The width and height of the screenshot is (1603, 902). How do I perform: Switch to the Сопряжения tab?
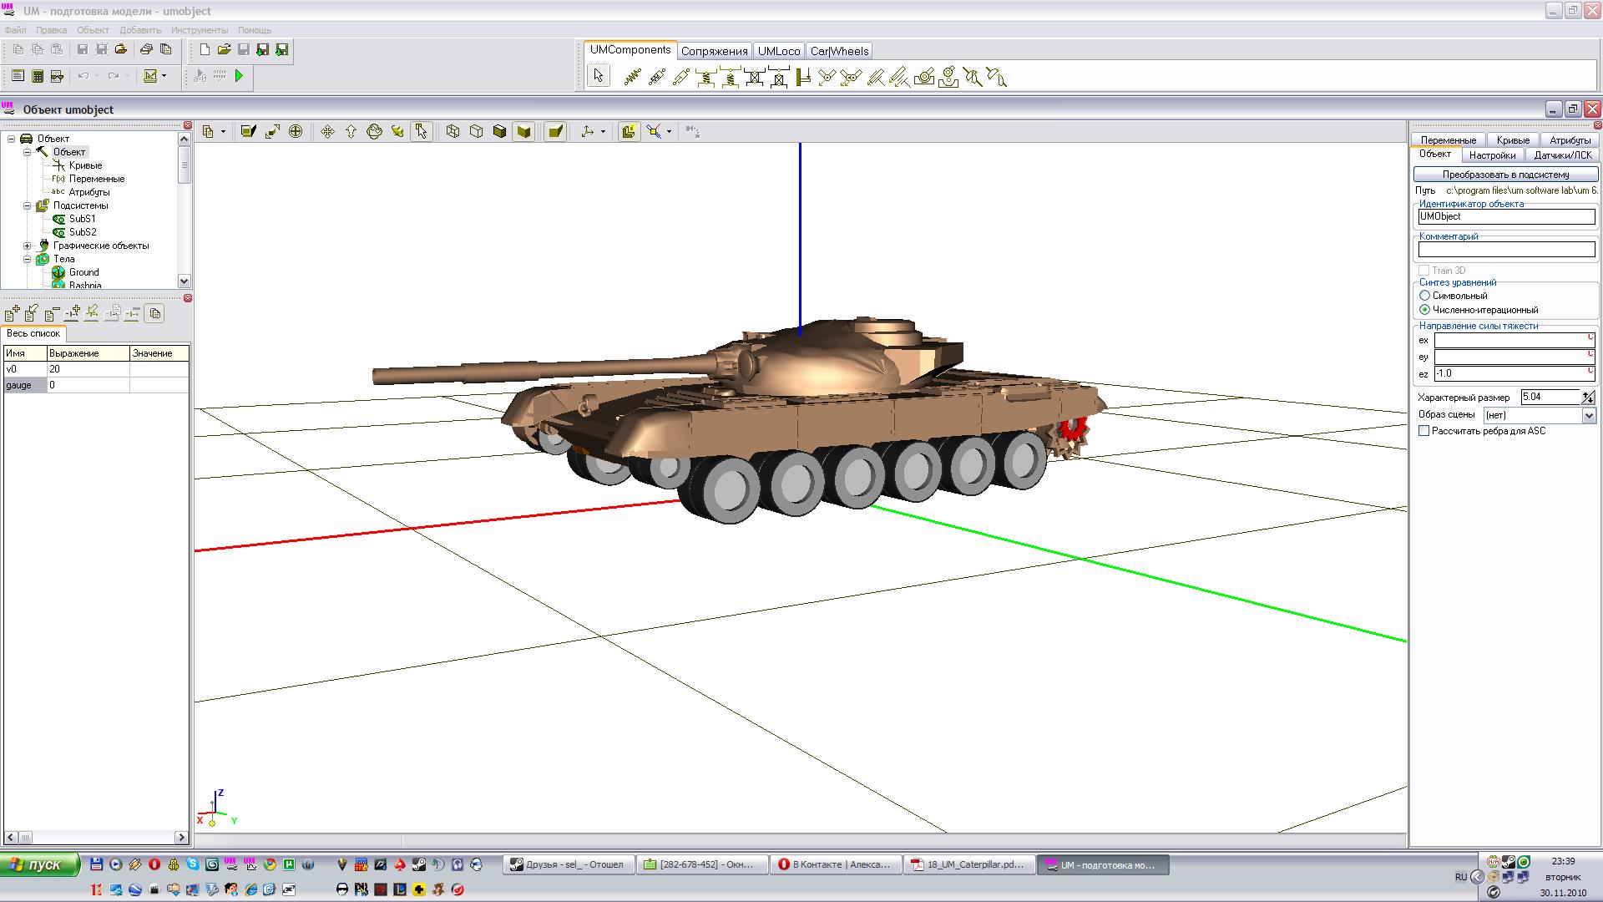coord(714,51)
